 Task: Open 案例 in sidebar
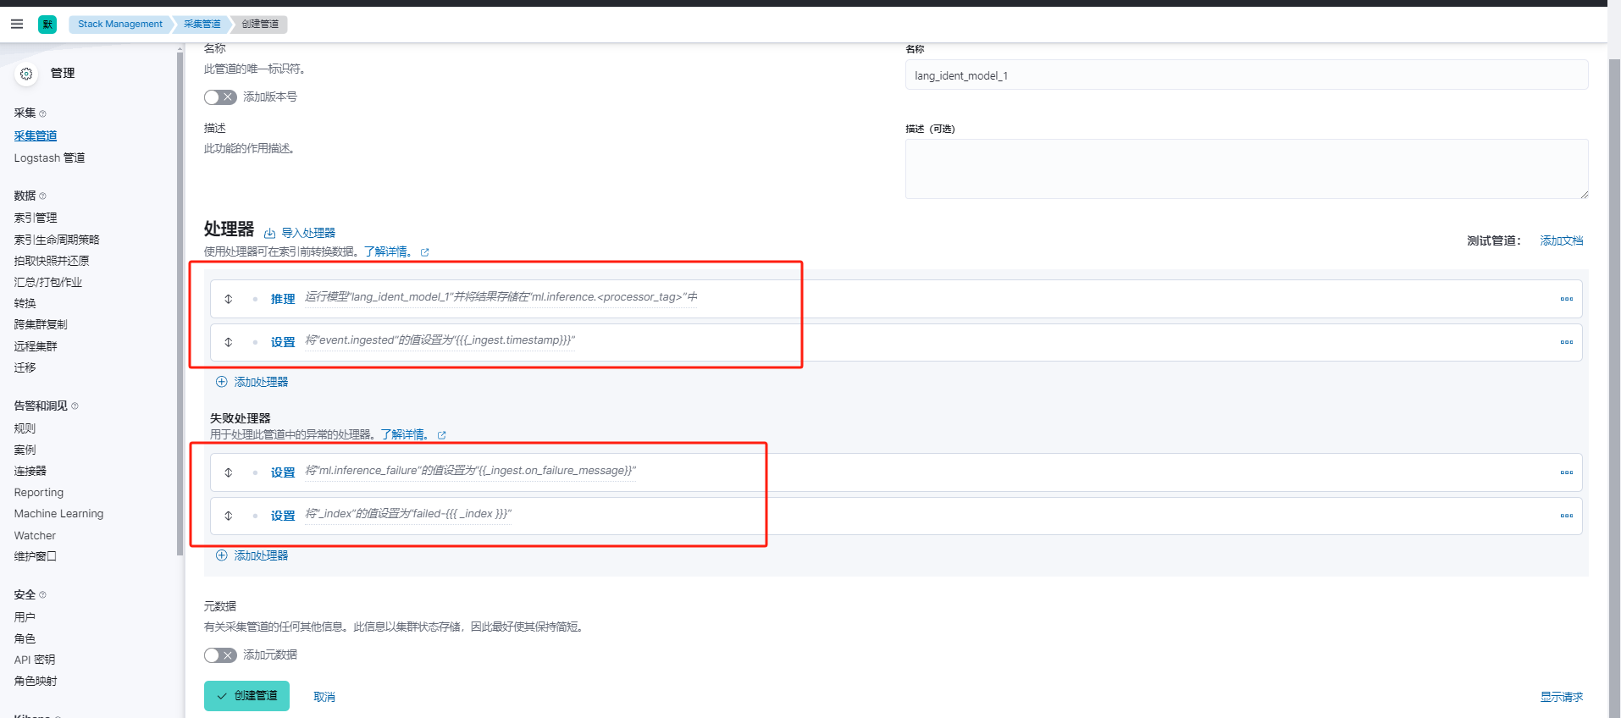(25, 450)
